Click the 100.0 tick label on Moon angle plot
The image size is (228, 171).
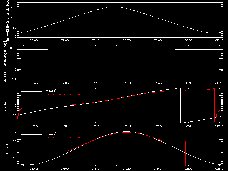pos(12,48)
